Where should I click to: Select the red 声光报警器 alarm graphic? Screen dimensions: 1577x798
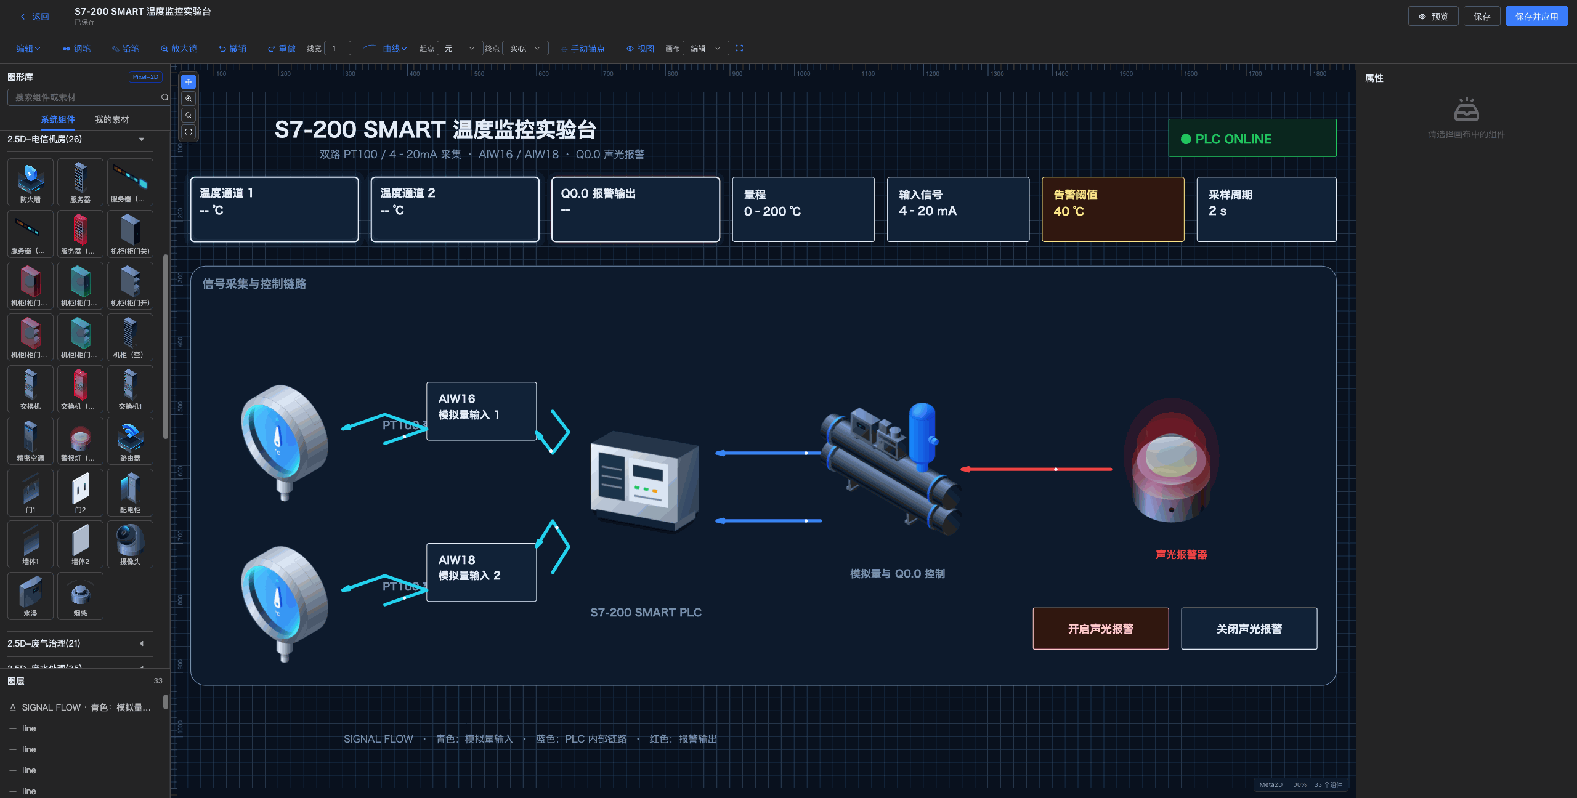coord(1171,462)
